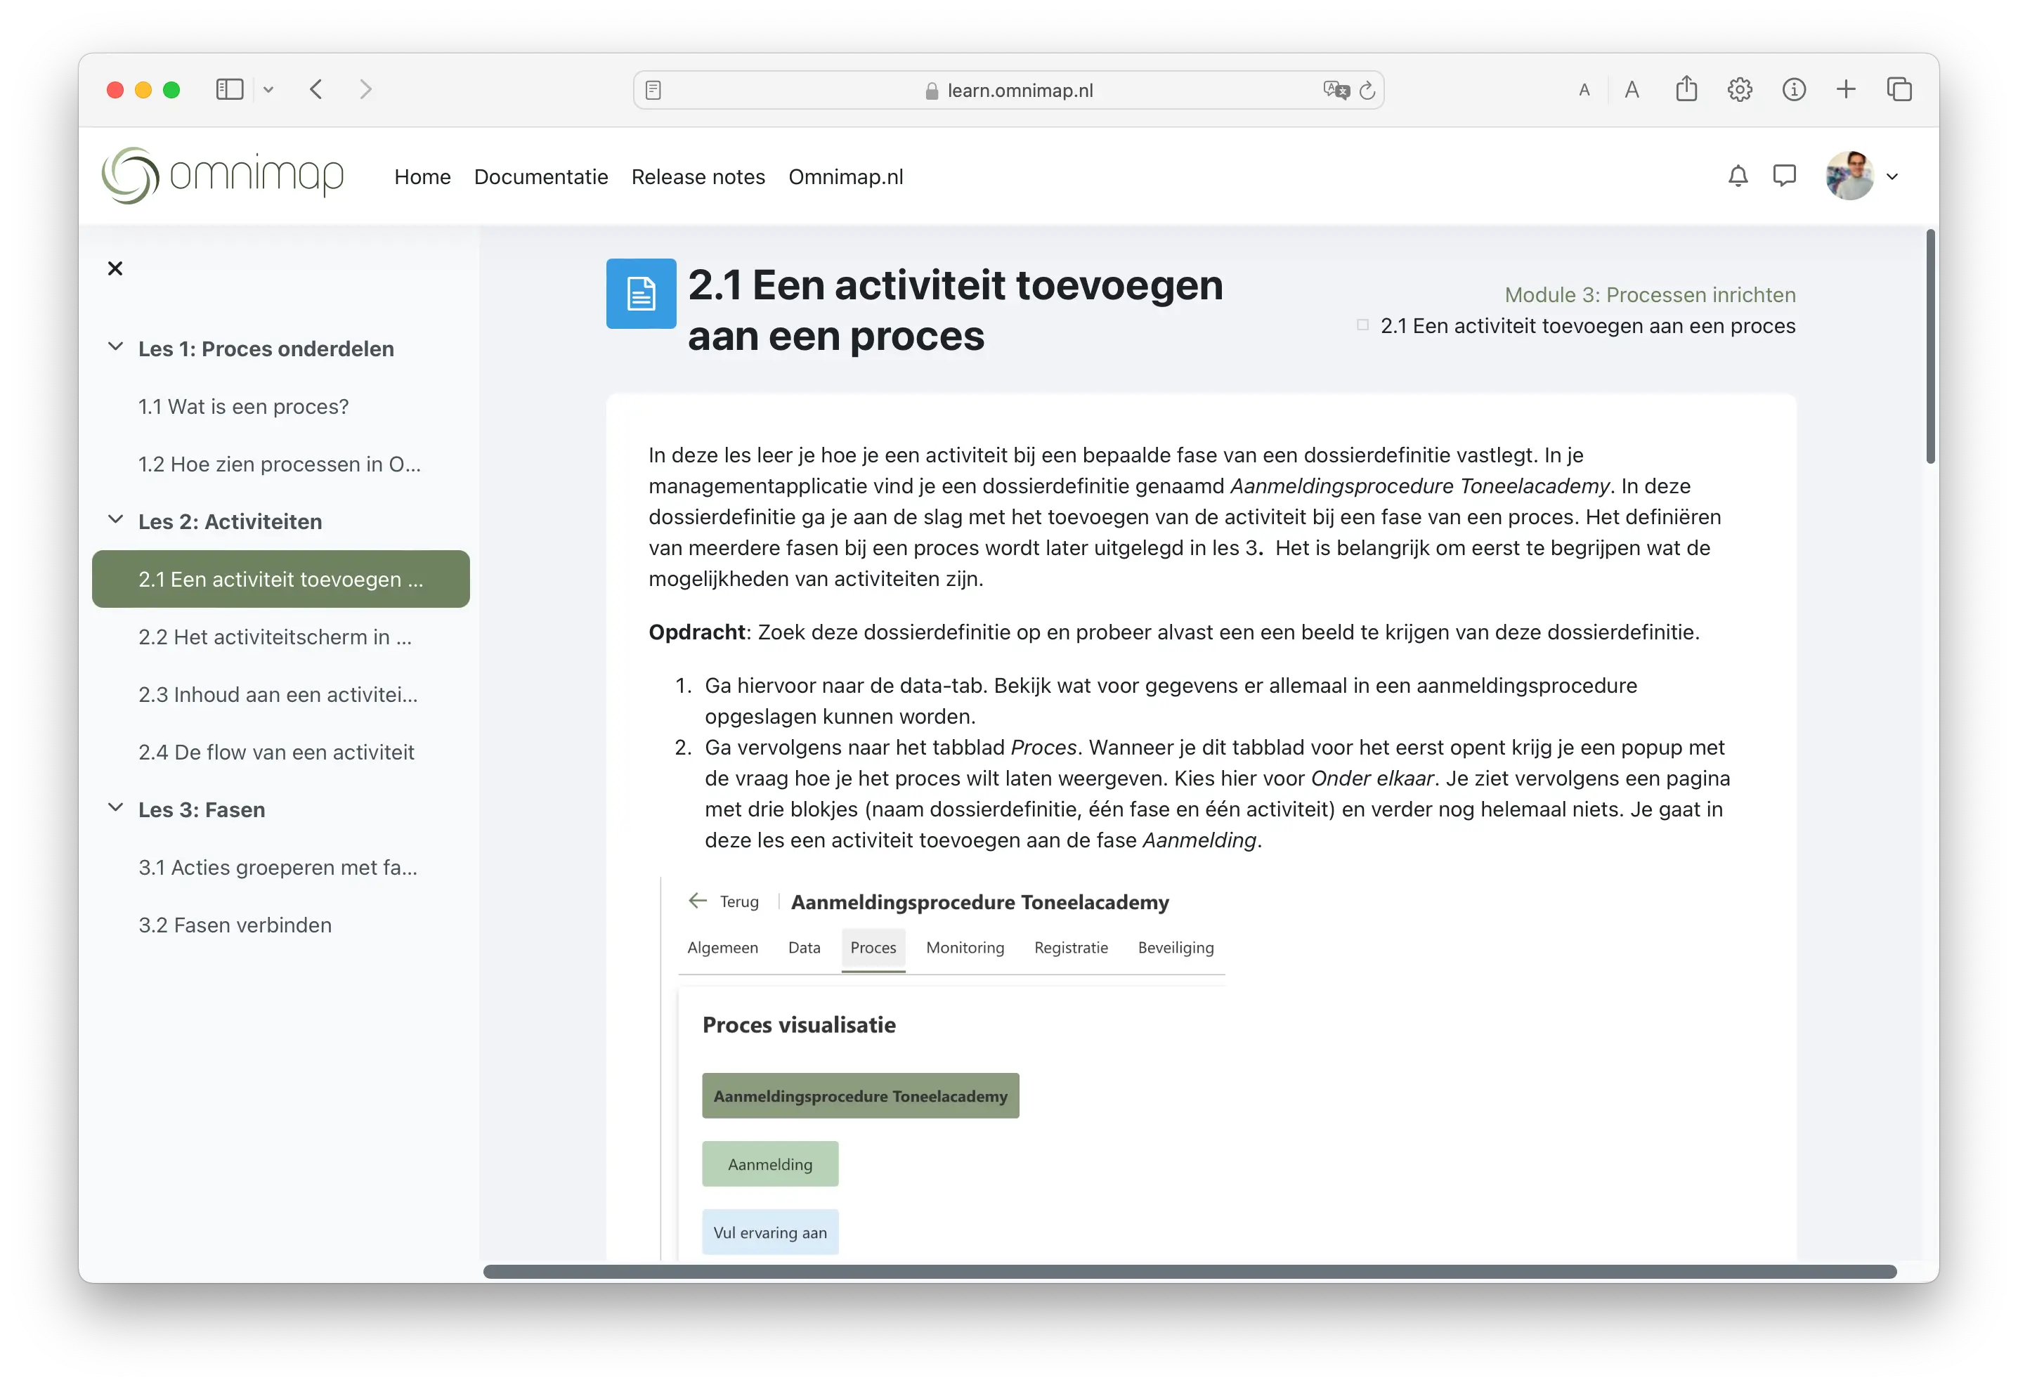Open the Documentatie menu item
Screen dimensions: 2018x1387
[x=540, y=177]
